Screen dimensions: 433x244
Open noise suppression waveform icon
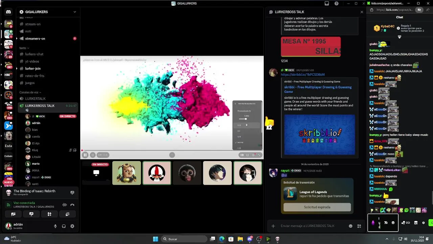pos(65,205)
